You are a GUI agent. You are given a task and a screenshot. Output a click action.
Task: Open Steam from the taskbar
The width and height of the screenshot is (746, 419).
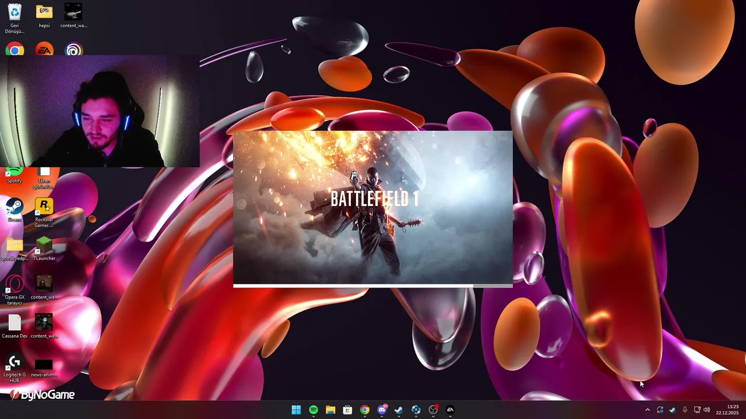(x=399, y=410)
